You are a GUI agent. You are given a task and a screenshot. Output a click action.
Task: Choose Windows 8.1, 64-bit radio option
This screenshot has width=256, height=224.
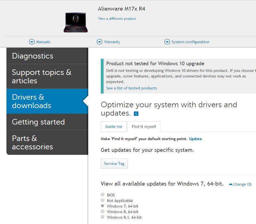(102, 217)
